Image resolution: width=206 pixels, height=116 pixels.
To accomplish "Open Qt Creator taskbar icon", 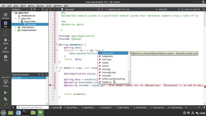I will 41,113.
